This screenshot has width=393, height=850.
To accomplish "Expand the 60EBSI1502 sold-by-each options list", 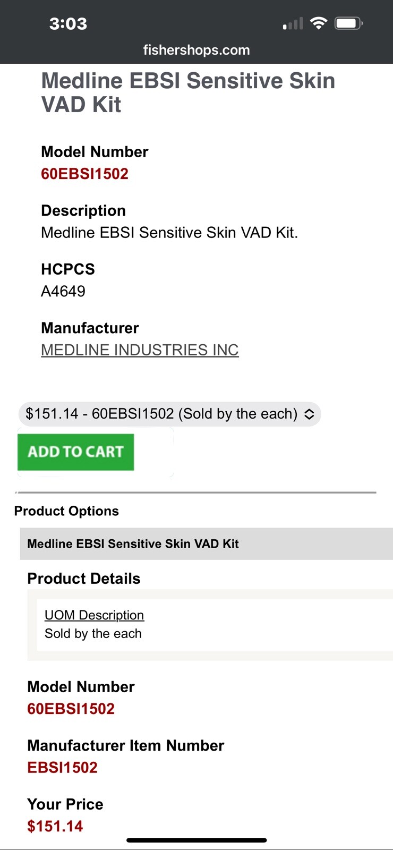I will [170, 414].
